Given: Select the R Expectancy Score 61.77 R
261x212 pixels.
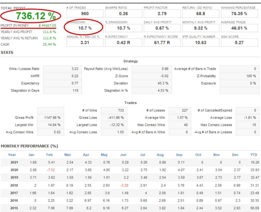Looking at the screenshot, I should point(162,43).
